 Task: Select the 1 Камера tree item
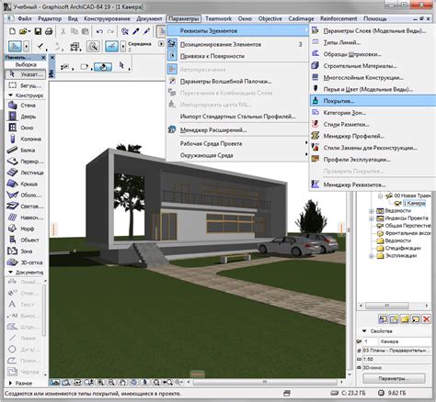pos(414,203)
